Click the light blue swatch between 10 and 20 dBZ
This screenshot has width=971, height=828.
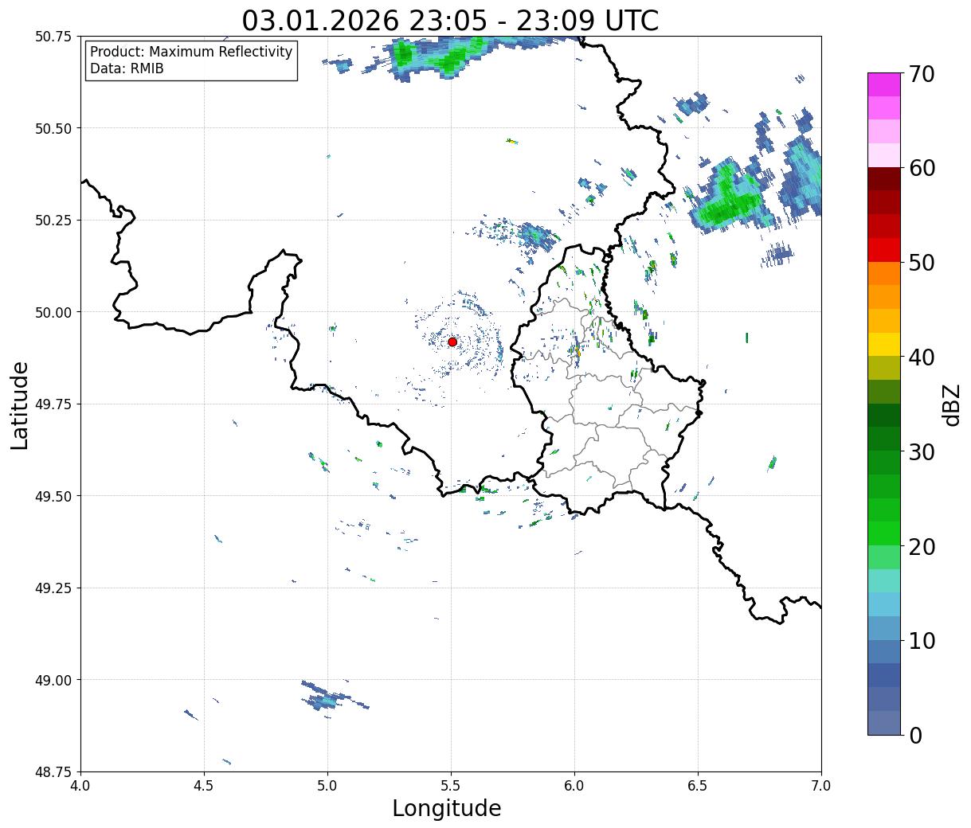pos(884,604)
